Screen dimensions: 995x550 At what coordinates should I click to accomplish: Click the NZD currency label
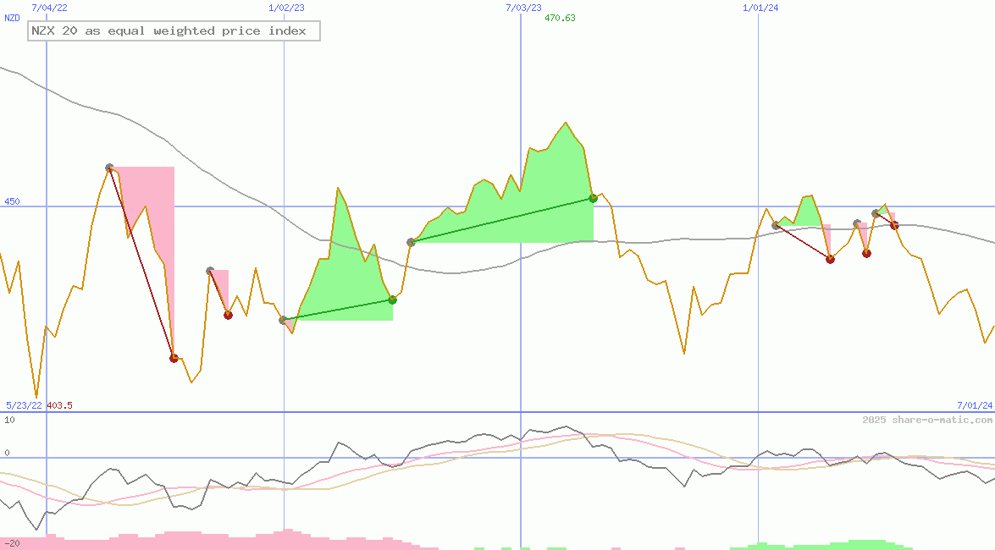coord(12,19)
